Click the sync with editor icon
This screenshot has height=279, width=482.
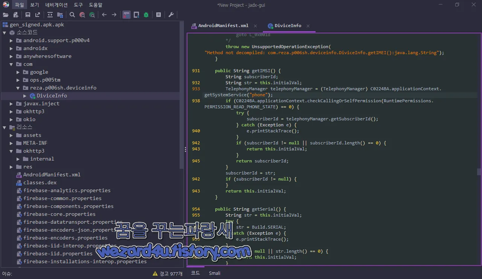(50, 15)
